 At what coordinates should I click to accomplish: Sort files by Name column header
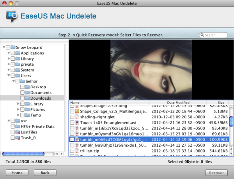click(x=110, y=103)
